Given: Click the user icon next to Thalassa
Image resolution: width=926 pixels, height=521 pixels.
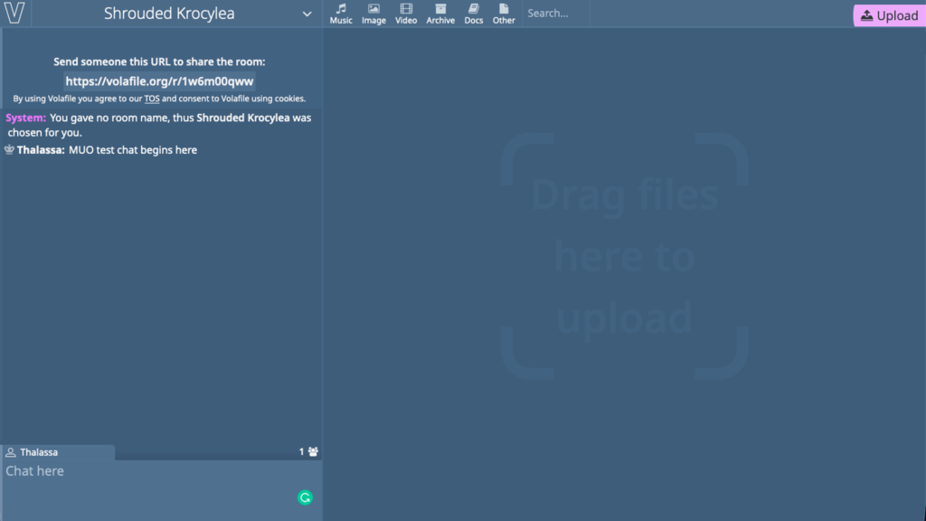Looking at the screenshot, I should 11,452.
